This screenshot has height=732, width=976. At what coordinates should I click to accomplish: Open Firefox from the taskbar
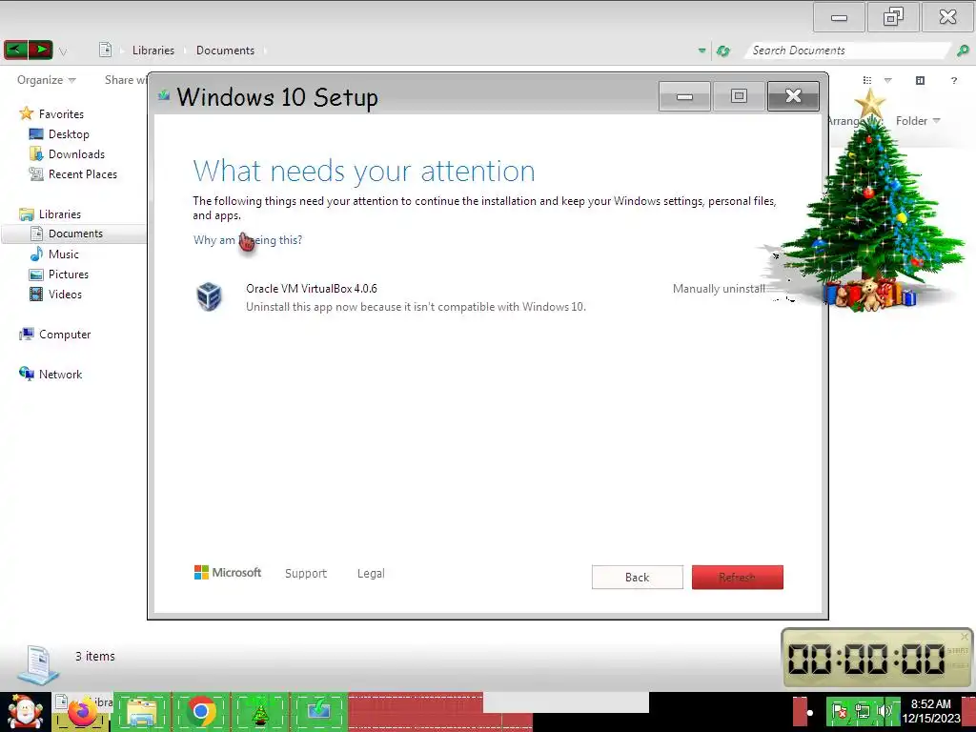[x=83, y=713]
